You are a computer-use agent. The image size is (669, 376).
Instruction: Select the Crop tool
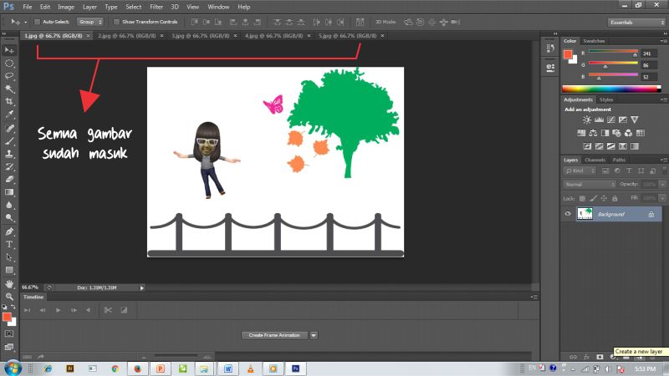click(x=9, y=101)
